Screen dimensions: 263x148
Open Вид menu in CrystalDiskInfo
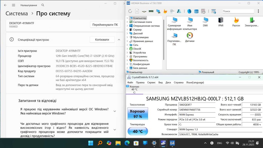tap(160, 83)
